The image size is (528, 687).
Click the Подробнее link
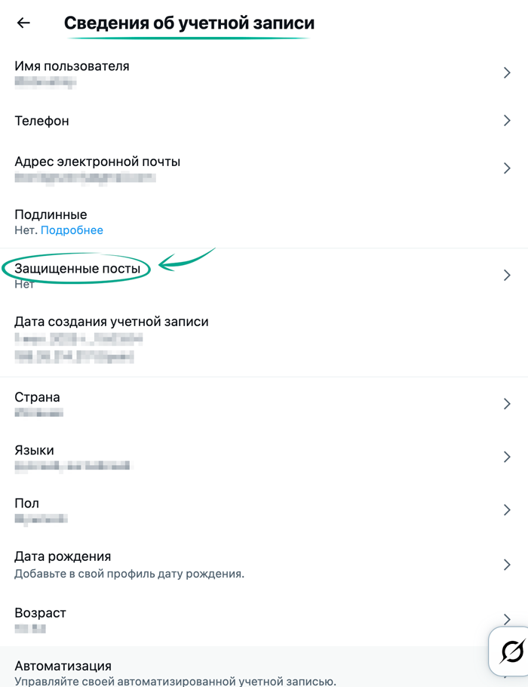pyautogui.click(x=72, y=230)
